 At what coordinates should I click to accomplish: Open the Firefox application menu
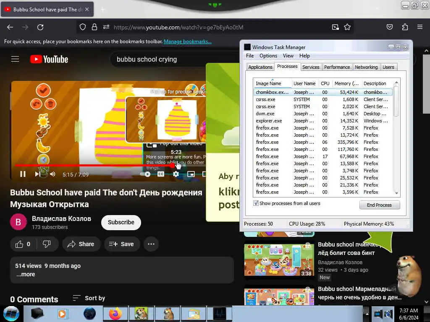tap(420, 27)
